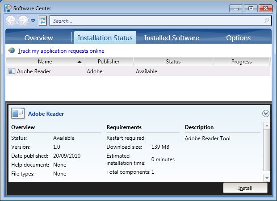Viewport: 277px width, 201px height.
Task: Install Adobe Reader with Install button
Action: click(245, 188)
